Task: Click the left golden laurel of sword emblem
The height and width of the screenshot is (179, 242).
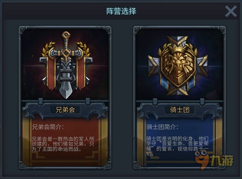Action: (48, 49)
